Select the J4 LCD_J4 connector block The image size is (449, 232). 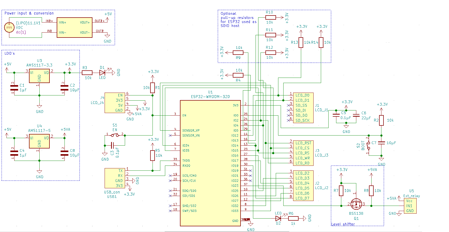point(115,103)
